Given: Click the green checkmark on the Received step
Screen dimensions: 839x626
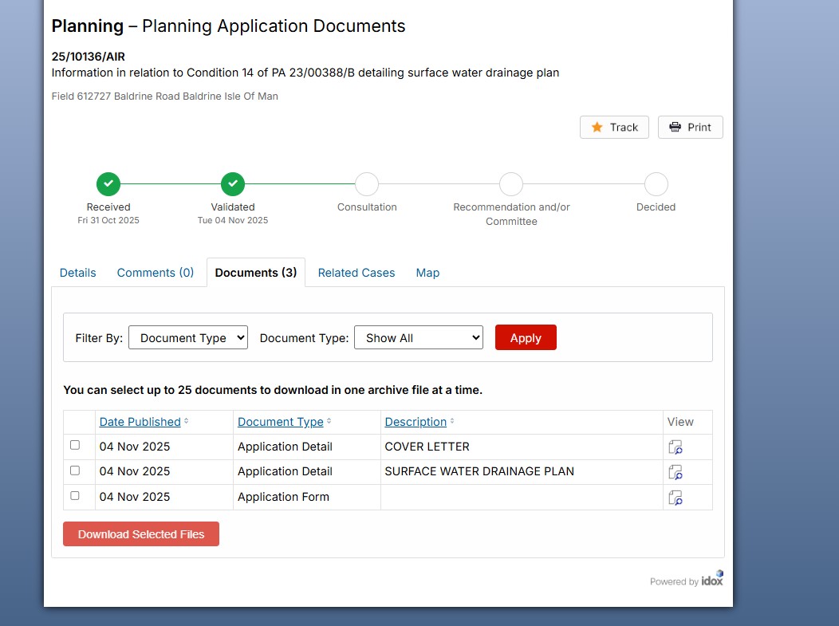Looking at the screenshot, I should (x=108, y=183).
